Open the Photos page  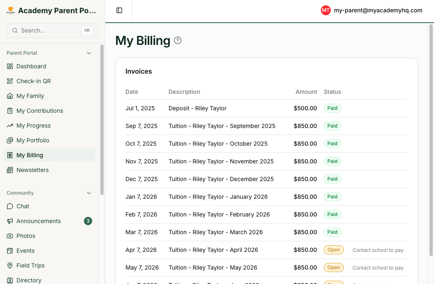tap(49, 236)
